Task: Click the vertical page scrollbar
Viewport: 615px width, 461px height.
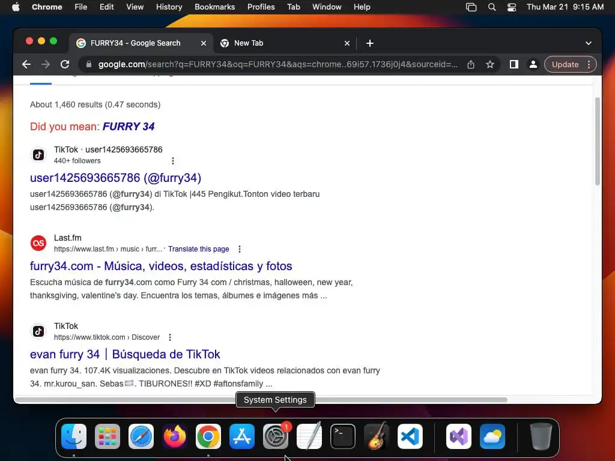Action: [x=598, y=141]
